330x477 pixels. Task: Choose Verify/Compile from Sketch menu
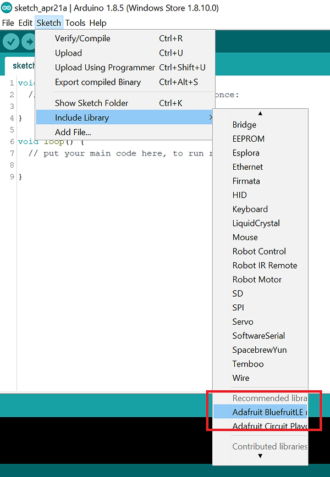125,38
